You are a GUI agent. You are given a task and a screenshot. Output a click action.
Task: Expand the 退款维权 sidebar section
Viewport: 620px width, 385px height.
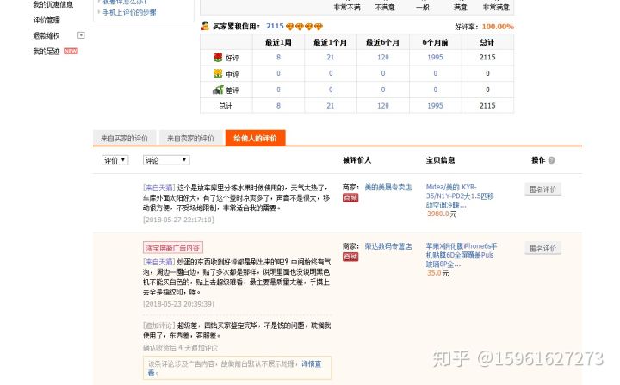(81, 35)
